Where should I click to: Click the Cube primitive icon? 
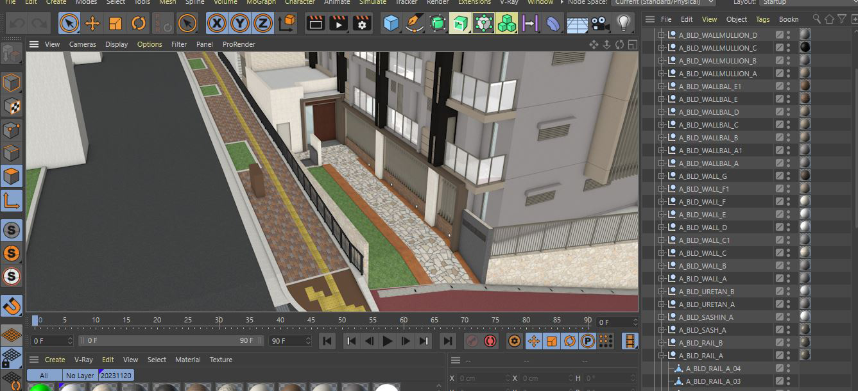point(391,24)
